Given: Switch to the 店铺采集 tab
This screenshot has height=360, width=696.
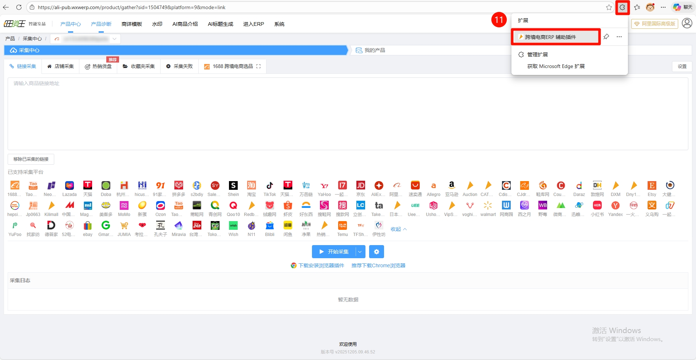Looking at the screenshot, I should [x=60, y=66].
